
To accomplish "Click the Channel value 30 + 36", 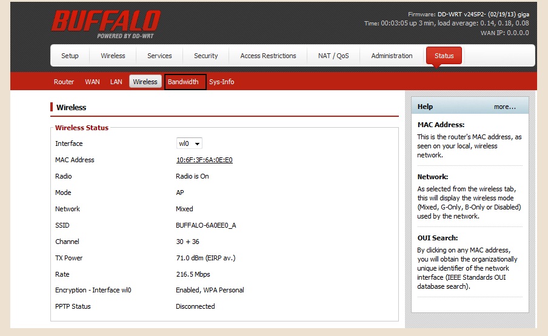I will tap(188, 242).
